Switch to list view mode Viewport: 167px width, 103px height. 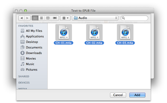tap(41, 18)
